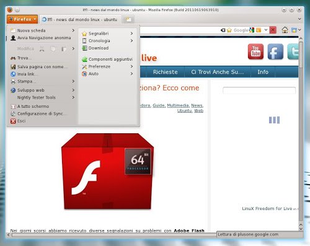Open the Richieste navigation link
Viewport: 310px width, 246px height.
(x=166, y=72)
